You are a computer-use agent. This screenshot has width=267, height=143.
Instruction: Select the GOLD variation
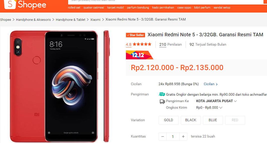click(x=169, y=120)
